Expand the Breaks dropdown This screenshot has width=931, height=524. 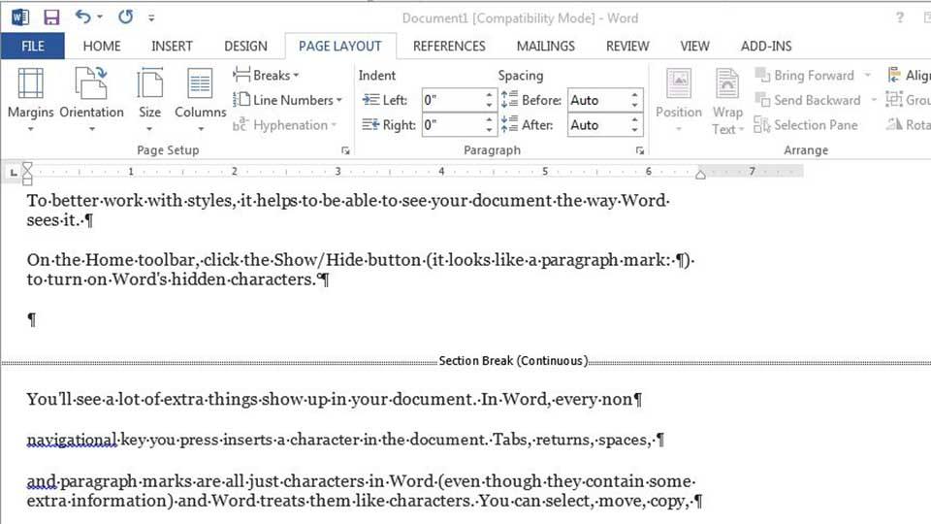[x=267, y=76]
